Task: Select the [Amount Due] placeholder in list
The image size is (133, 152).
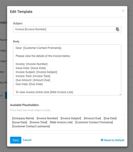Action: (92, 118)
